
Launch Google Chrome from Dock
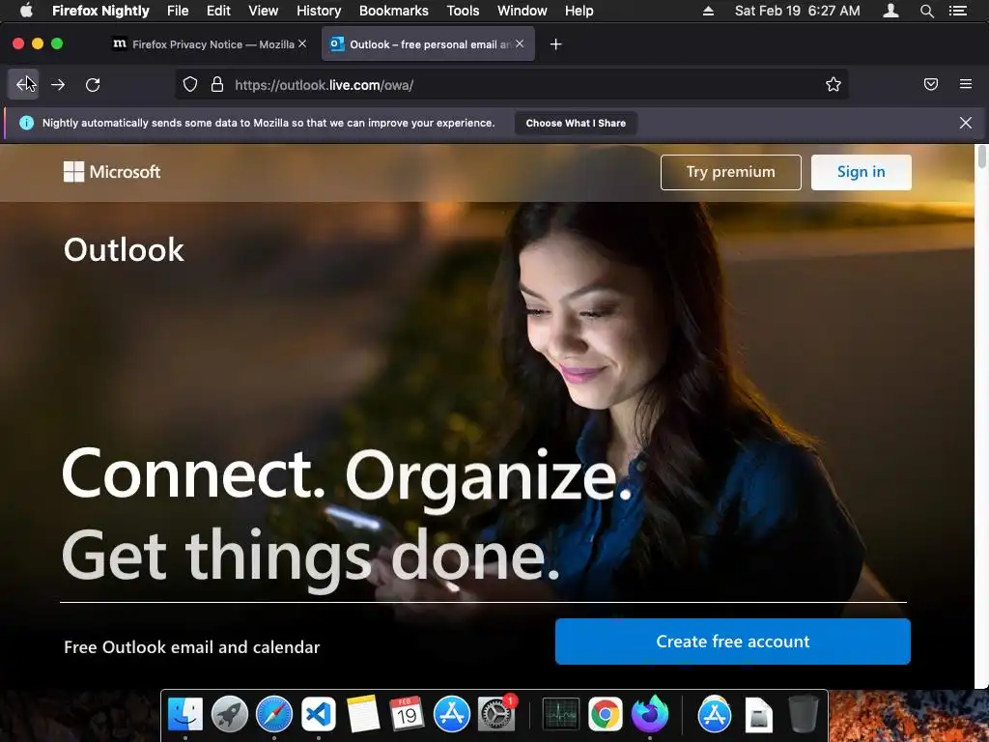click(x=605, y=714)
